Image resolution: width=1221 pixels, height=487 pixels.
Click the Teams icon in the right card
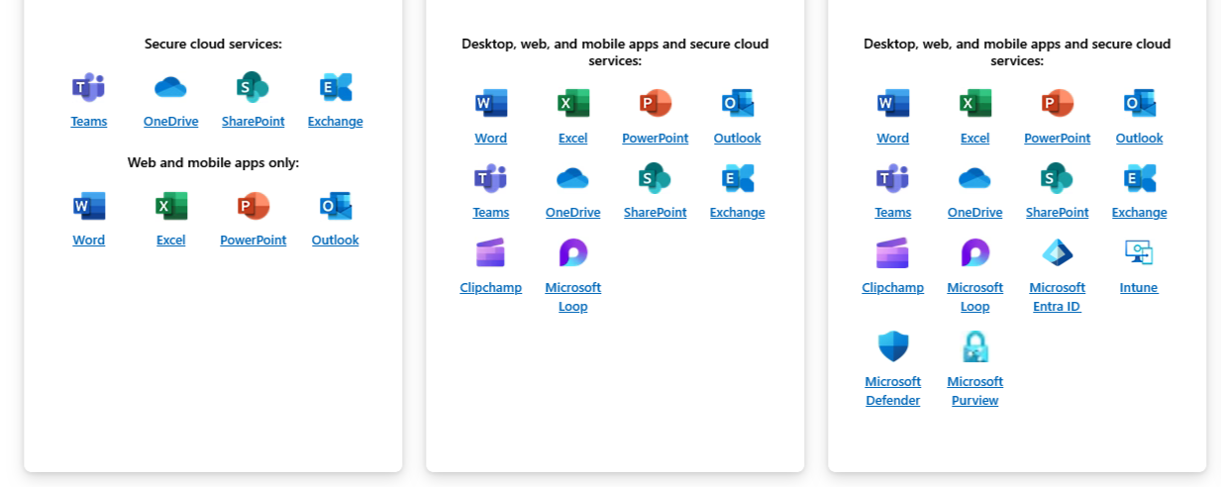tap(893, 178)
